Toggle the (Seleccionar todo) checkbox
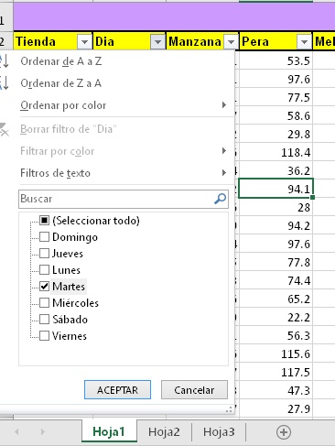This screenshot has width=335, height=446. point(44,221)
